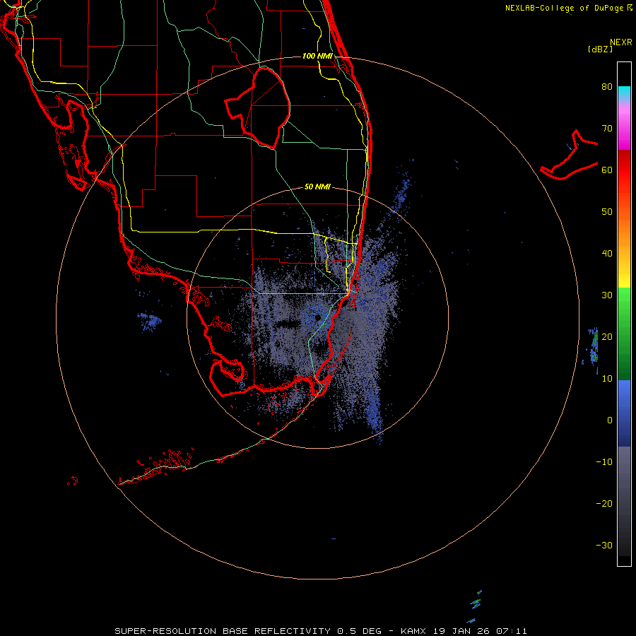Click the NEXR label above the color scale
The width and height of the screenshot is (636, 636).
pos(621,42)
